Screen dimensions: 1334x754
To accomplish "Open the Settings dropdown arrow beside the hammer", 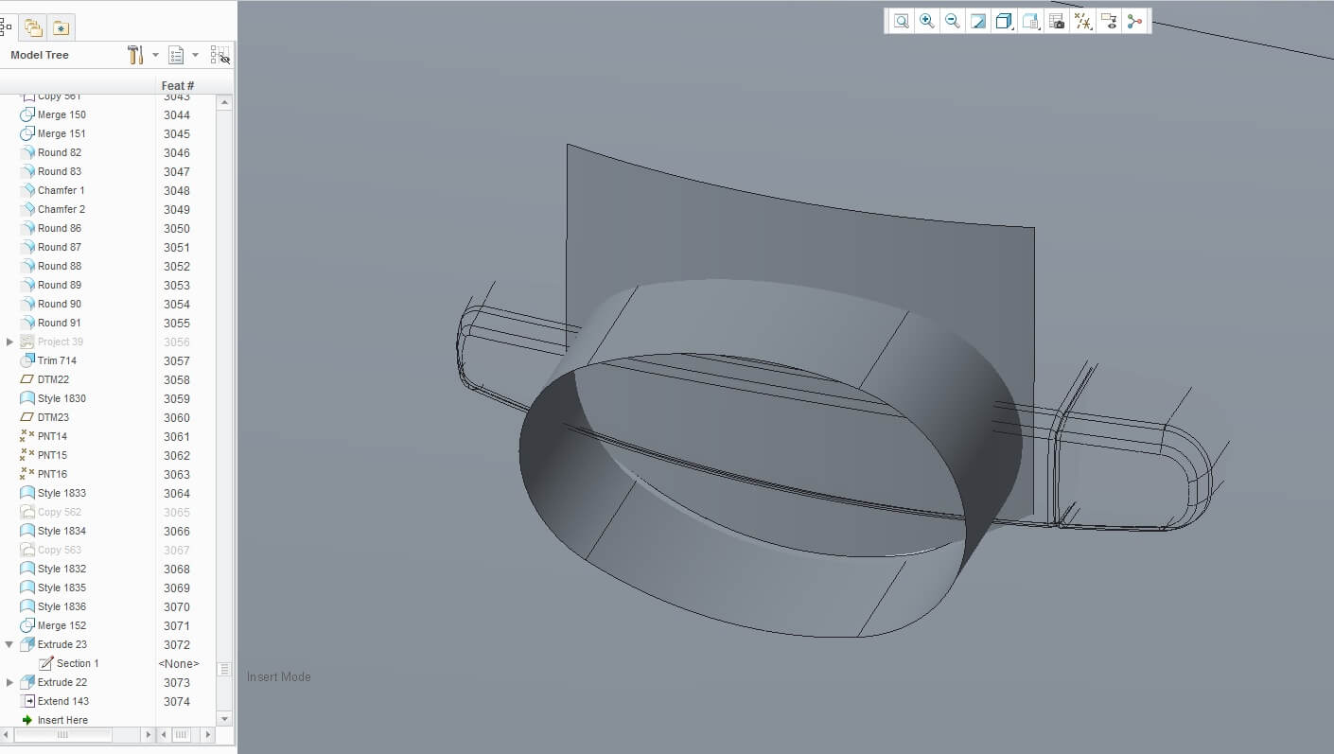I will (155, 55).
